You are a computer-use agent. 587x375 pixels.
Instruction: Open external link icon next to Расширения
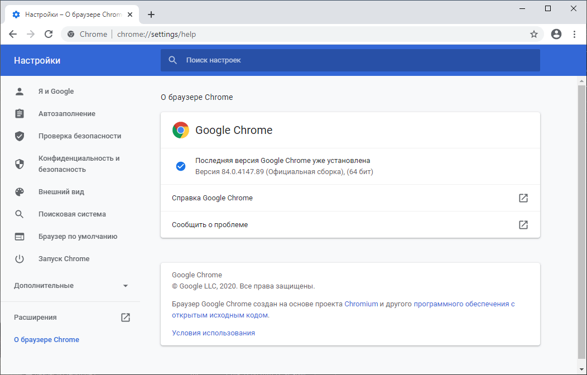[126, 317]
